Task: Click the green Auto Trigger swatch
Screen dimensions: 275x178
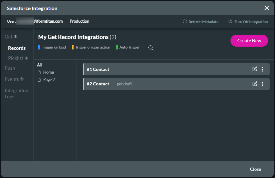Action: 117,47
